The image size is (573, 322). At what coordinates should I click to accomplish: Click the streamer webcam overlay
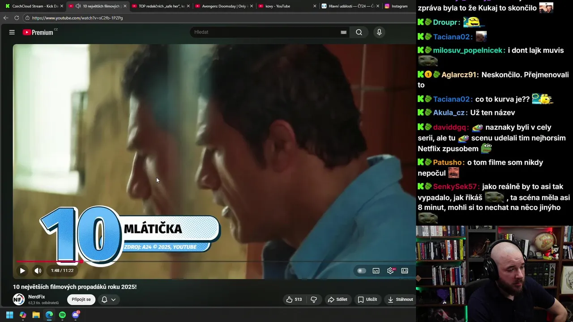tap(494, 274)
